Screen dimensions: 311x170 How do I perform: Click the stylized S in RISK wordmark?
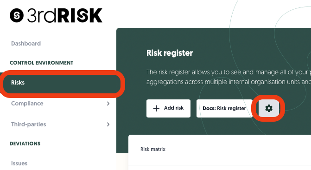tap(81, 15)
